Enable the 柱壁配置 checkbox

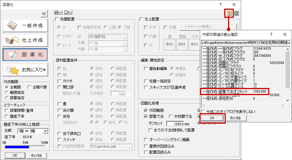pos(57,19)
